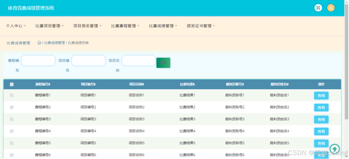Expand the 比赛项目管理 dropdown menu

click(x=49, y=26)
